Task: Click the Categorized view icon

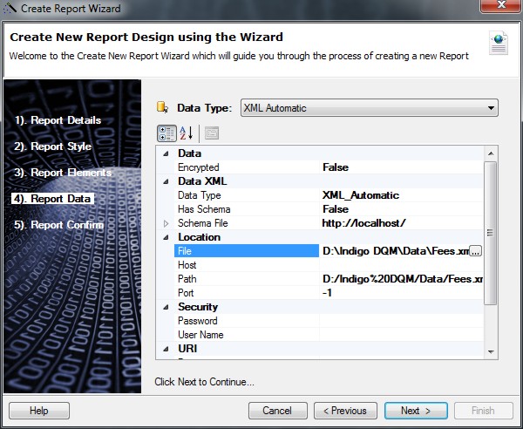Action: [x=166, y=133]
